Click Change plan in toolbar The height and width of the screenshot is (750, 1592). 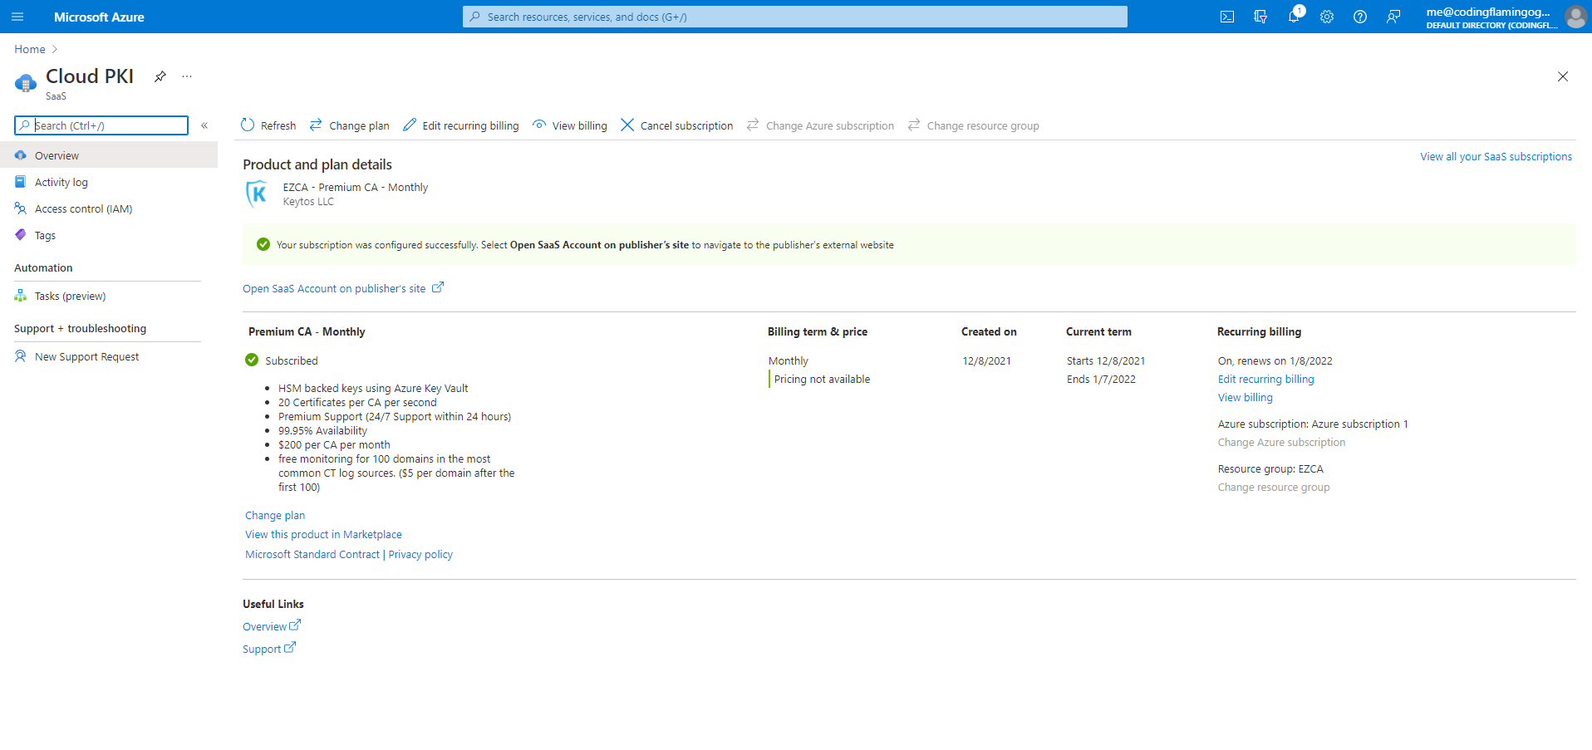point(350,125)
